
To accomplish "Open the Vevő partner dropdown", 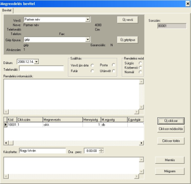I will tap(88, 20).
